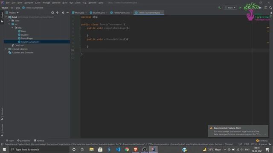Select Scratches and Consoles node
This screenshot has width=273, height=153.
click(x=22, y=53)
